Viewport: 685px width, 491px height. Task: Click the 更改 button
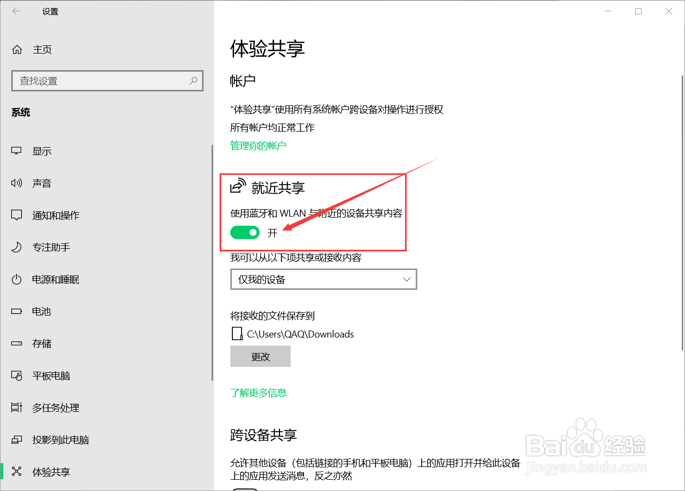pyautogui.click(x=260, y=356)
